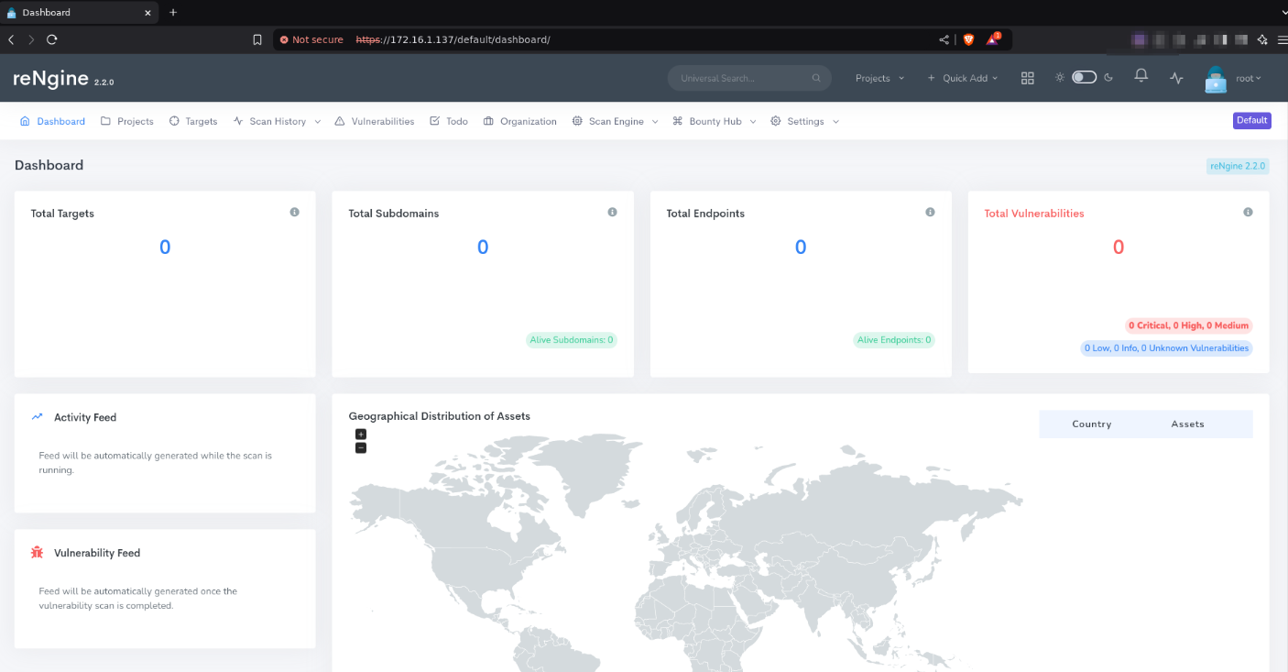Image resolution: width=1288 pixels, height=672 pixels.
Task: Click the red Total Vulnerabilities card title
Action: (x=1034, y=214)
